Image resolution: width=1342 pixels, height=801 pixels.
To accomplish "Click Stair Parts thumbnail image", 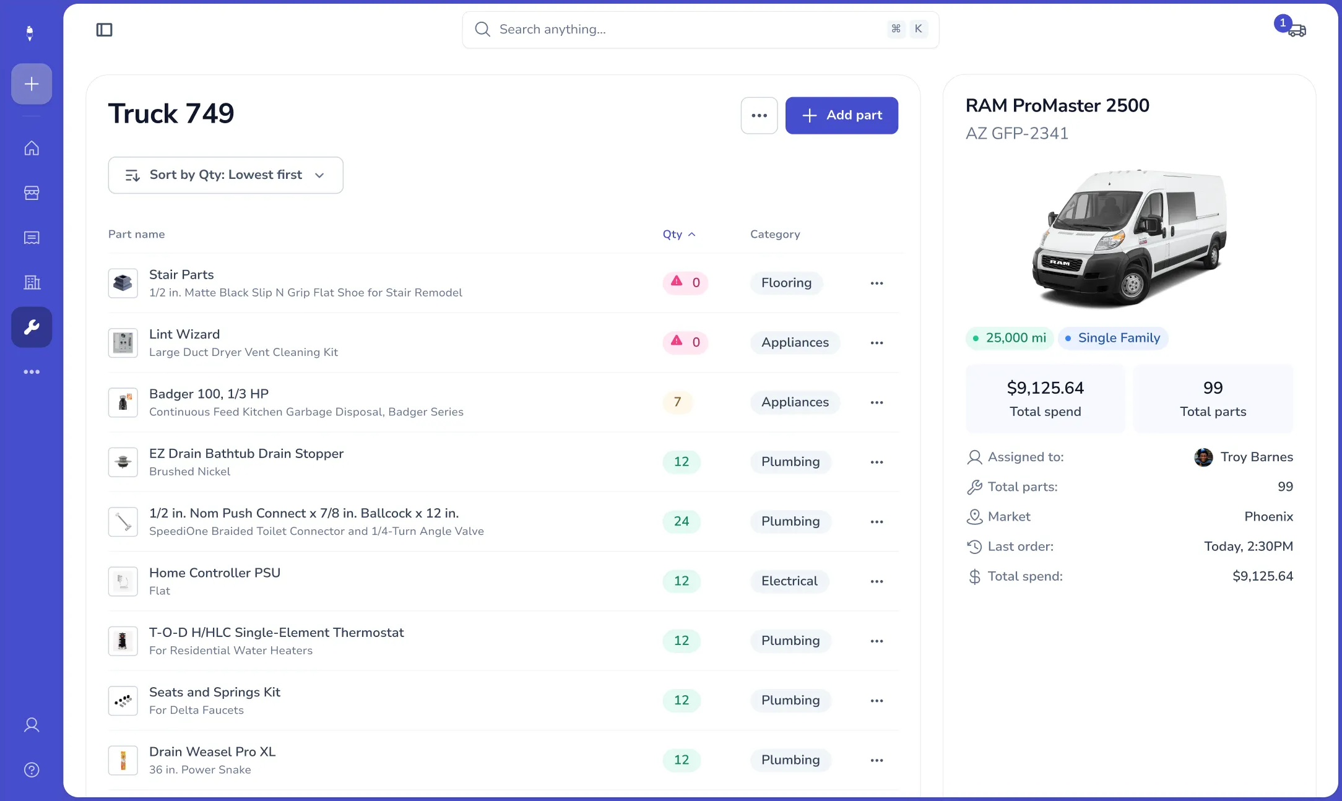I will click(123, 283).
